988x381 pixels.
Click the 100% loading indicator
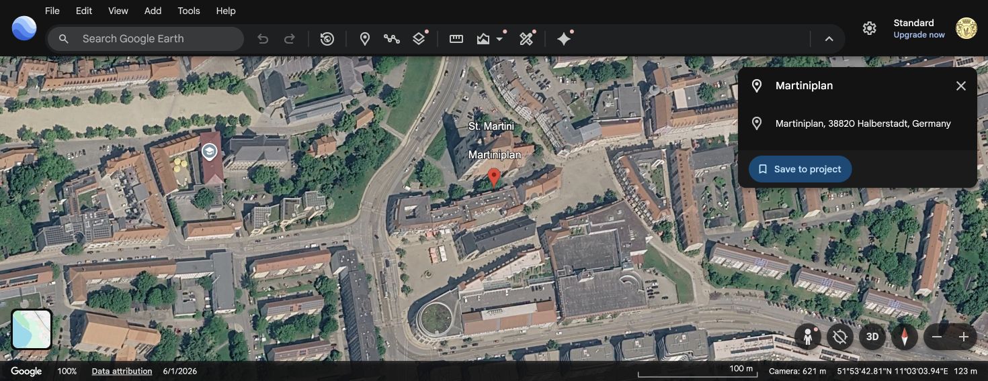tap(67, 371)
